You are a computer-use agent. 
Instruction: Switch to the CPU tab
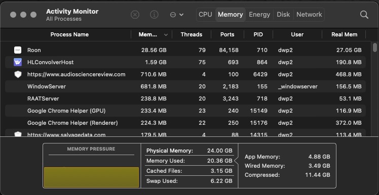coord(205,15)
